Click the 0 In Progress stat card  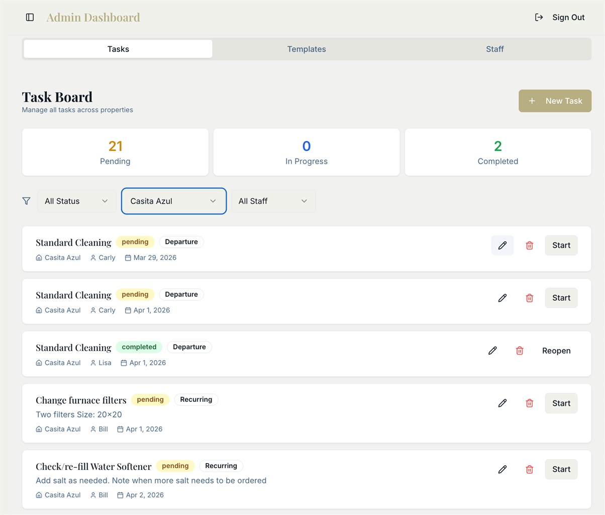pyautogui.click(x=307, y=152)
